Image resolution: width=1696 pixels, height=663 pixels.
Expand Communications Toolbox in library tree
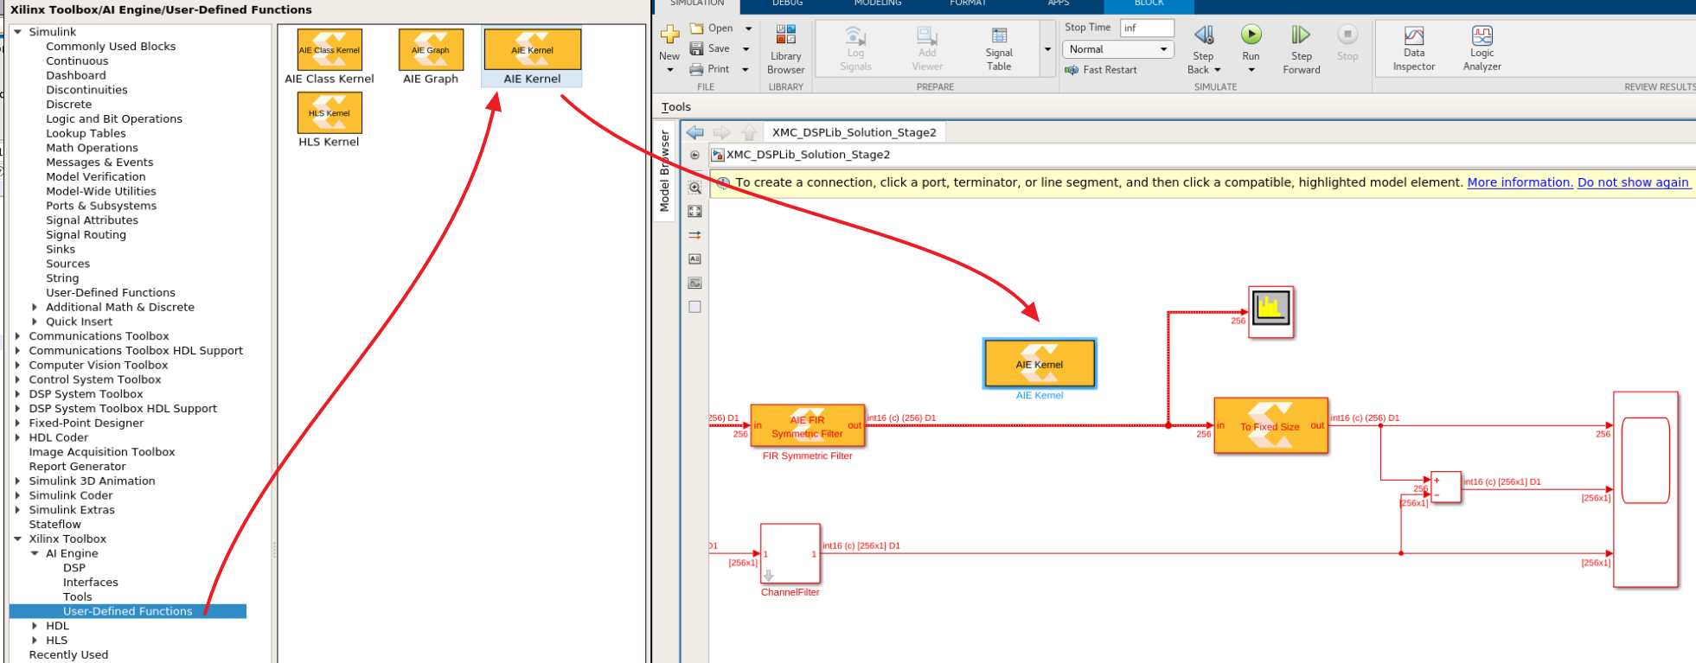click(17, 336)
